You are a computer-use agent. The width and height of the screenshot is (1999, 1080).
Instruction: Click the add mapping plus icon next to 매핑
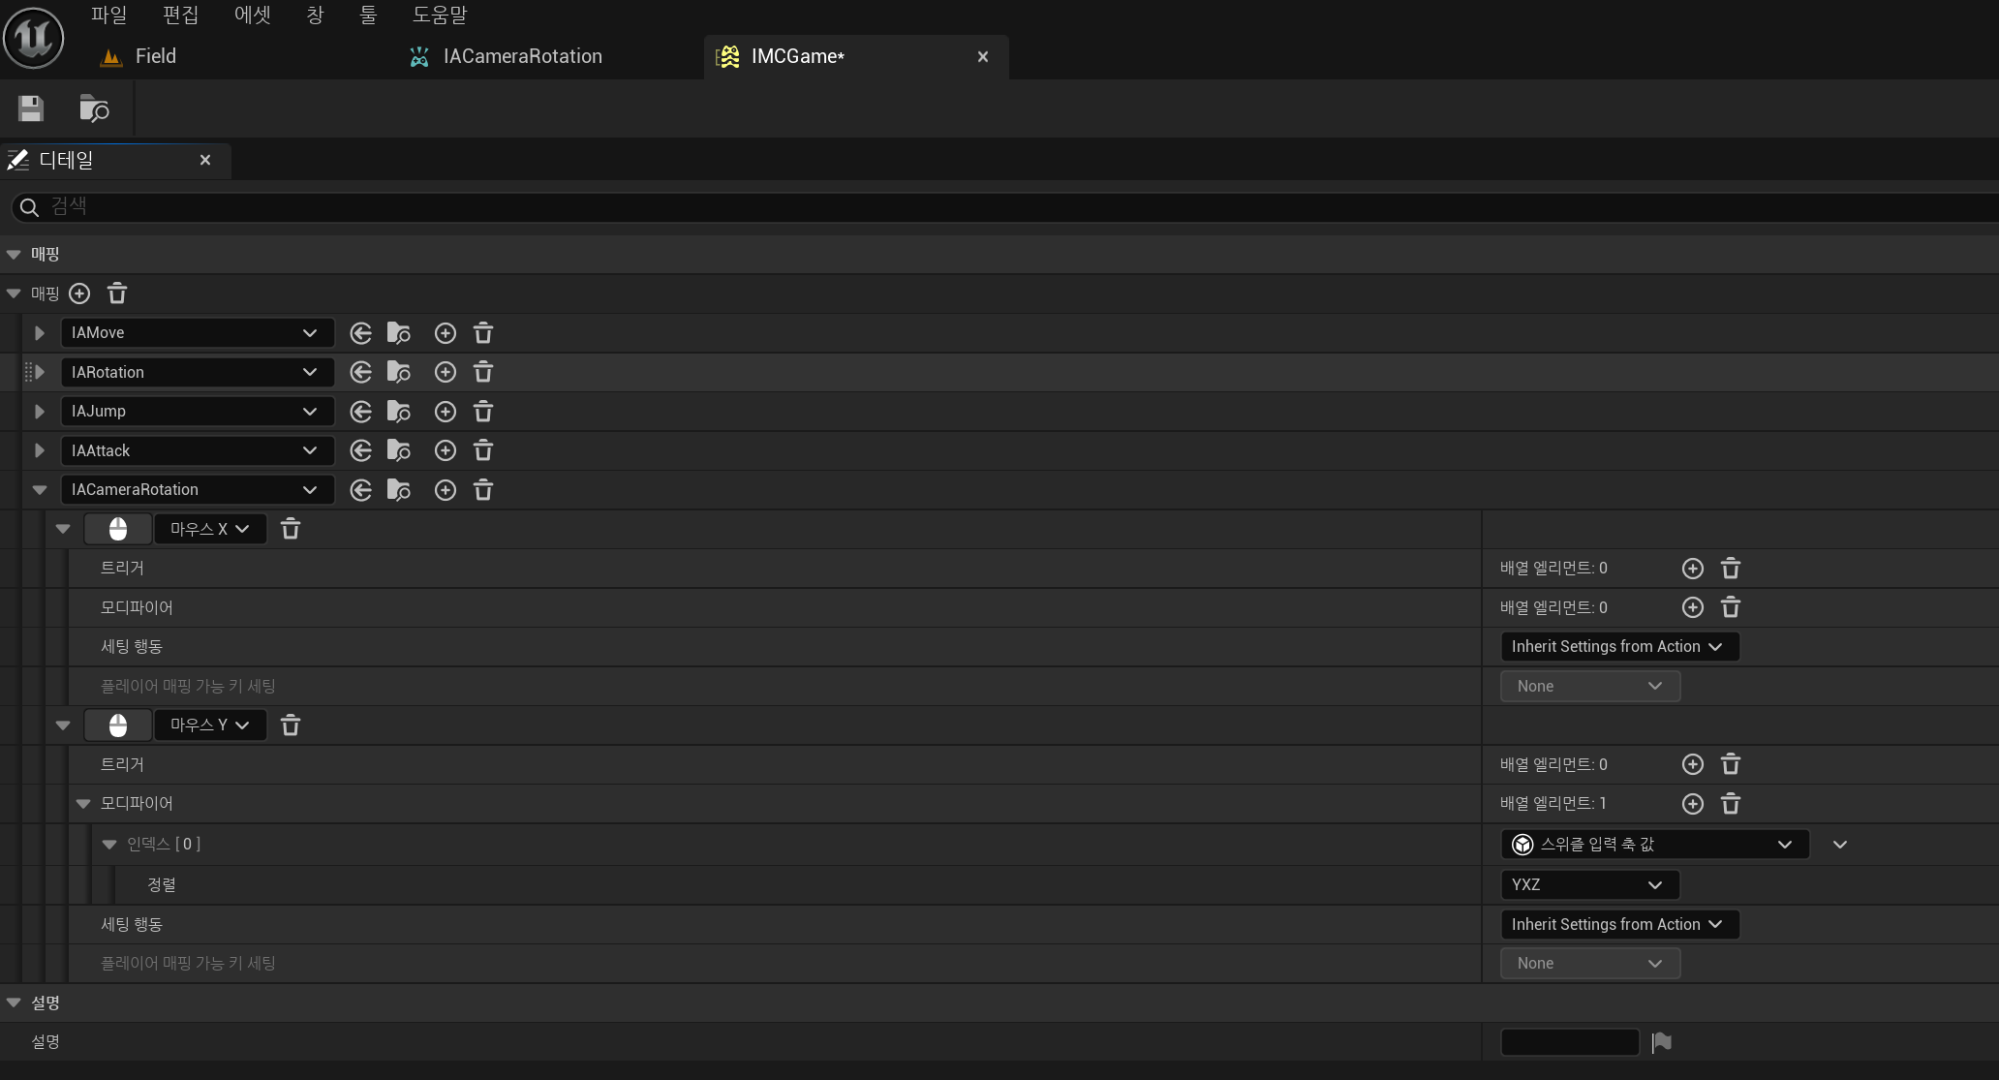(79, 293)
